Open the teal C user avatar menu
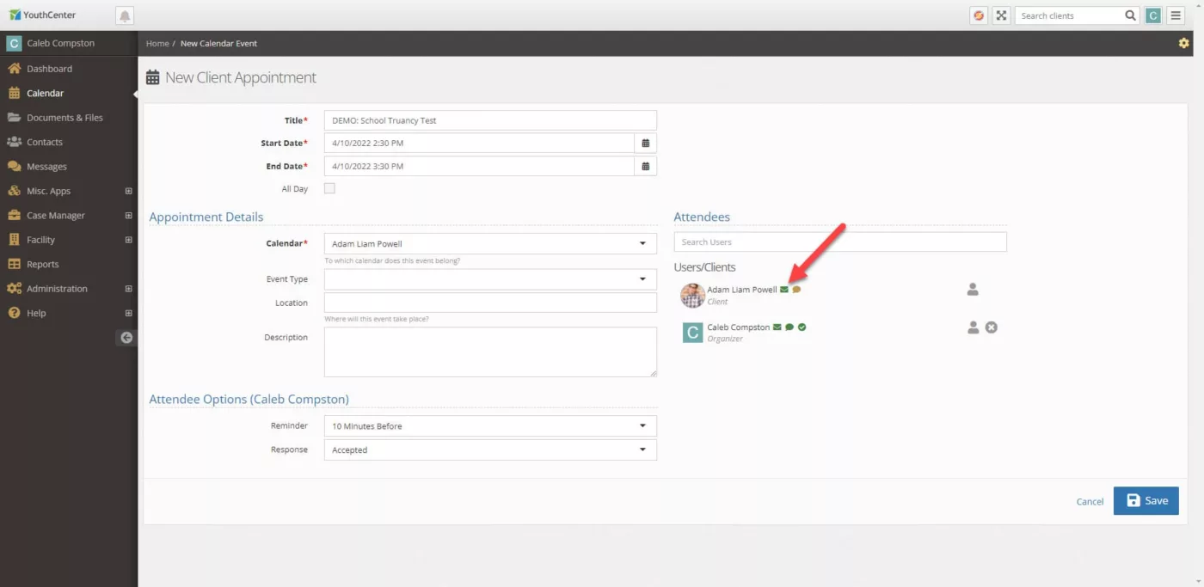 (x=1152, y=15)
